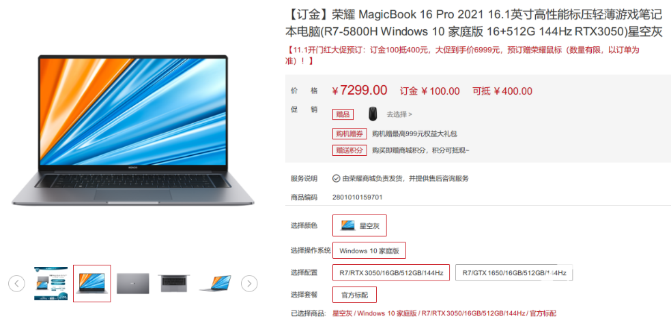Click the main laptop product image
This screenshot has width=671, height=320.
[x=133, y=130]
